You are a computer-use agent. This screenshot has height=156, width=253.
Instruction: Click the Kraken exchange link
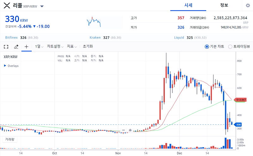(x=95, y=38)
